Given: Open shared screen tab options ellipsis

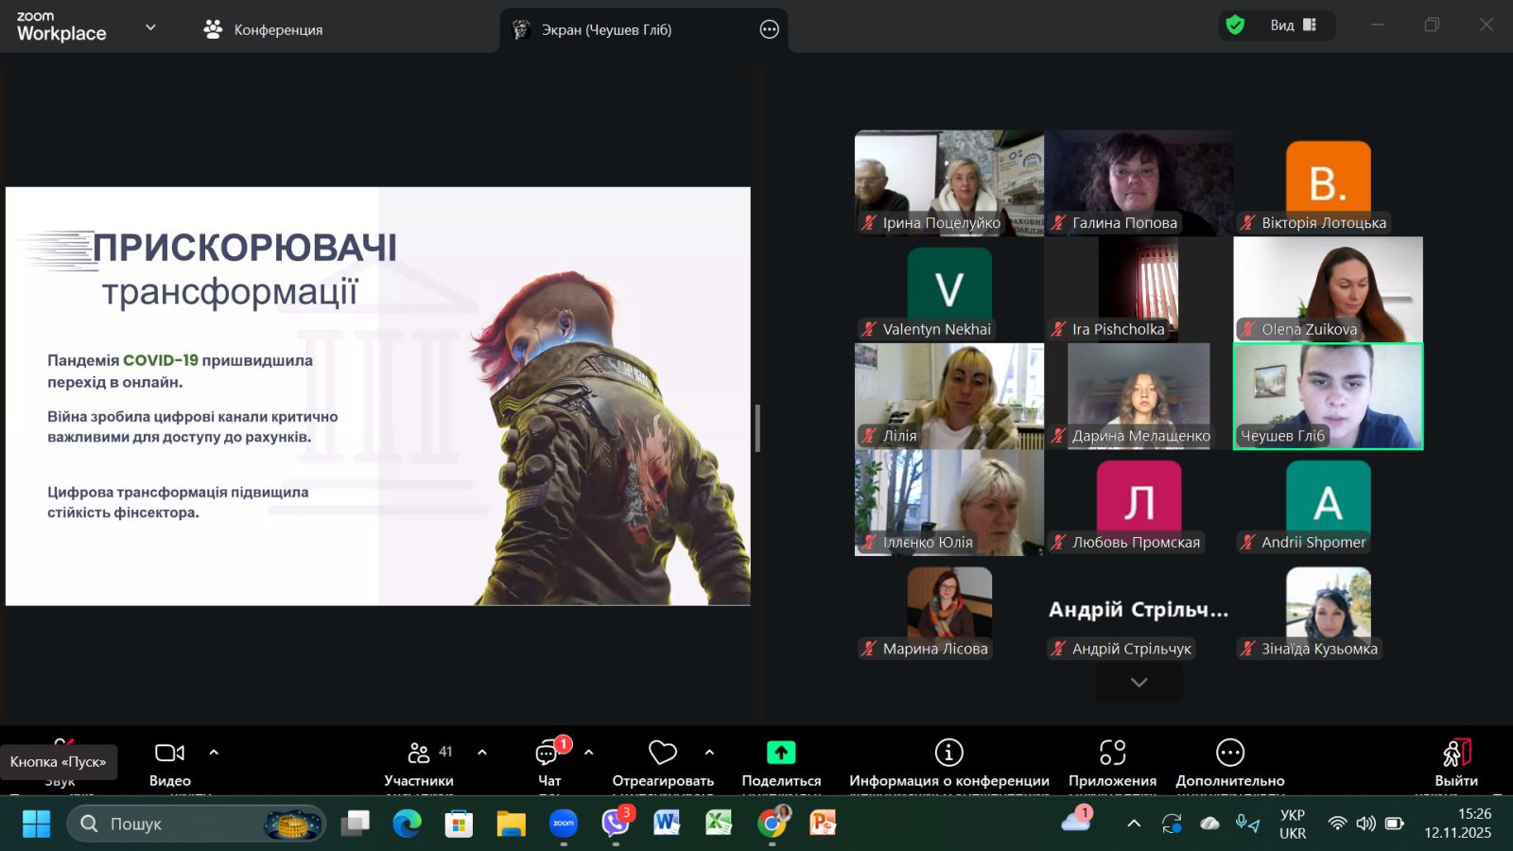Looking at the screenshot, I should [770, 30].
